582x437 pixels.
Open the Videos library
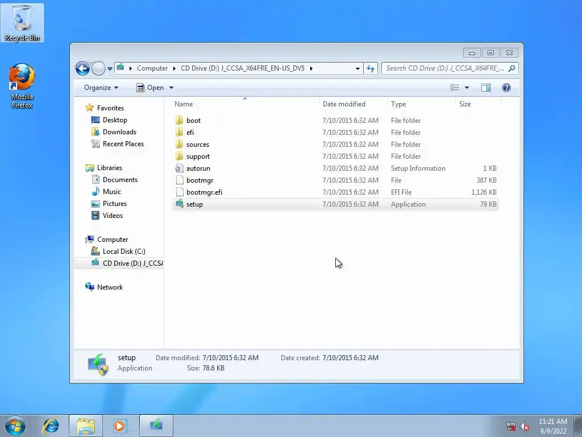click(107, 216)
